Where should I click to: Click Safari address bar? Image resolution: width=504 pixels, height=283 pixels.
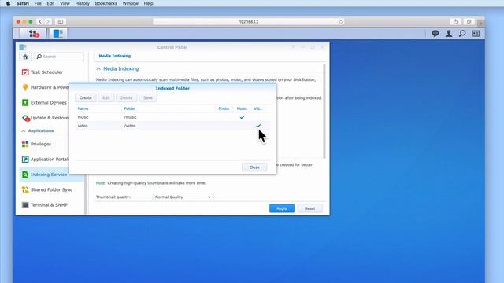tap(249, 22)
